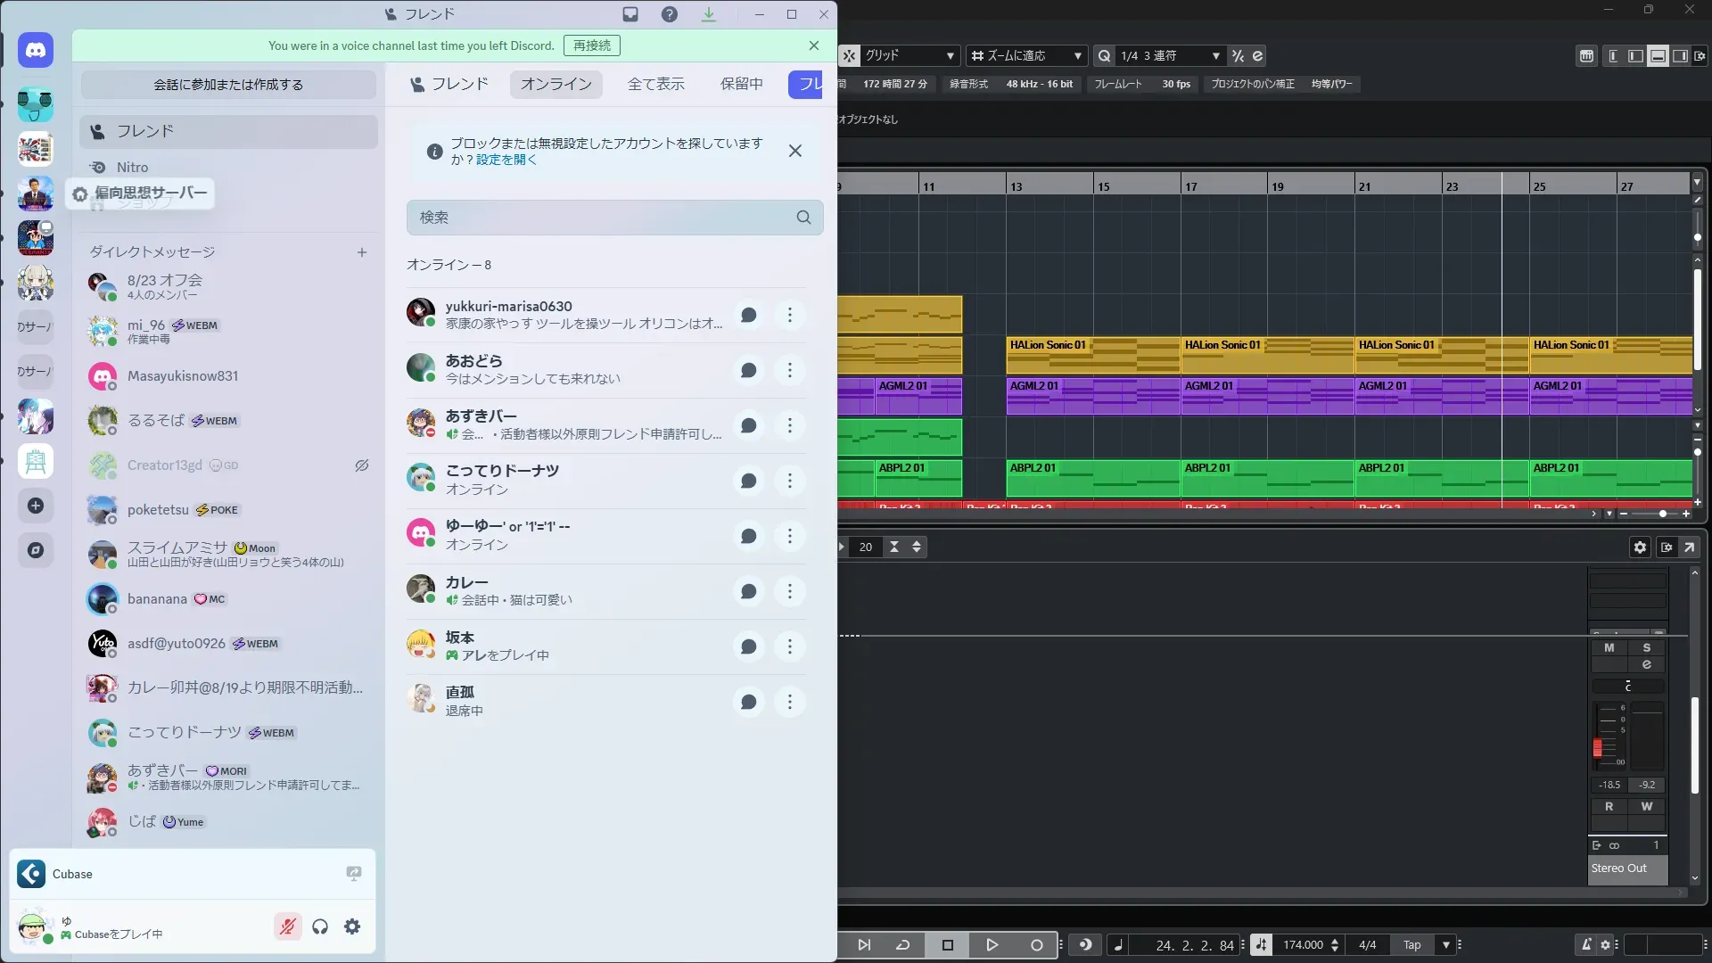This screenshot has height=963, width=1712.
Task: Open the 設定を開く link
Action: (506, 160)
